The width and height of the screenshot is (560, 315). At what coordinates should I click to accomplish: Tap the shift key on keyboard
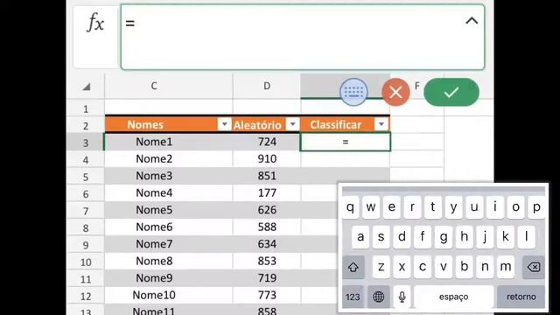pyautogui.click(x=353, y=267)
